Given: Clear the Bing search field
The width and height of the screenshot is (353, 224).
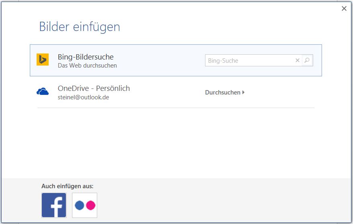Looking at the screenshot, I should 298,60.
